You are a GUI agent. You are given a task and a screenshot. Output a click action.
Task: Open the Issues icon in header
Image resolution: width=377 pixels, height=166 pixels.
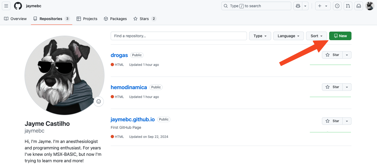337,6
